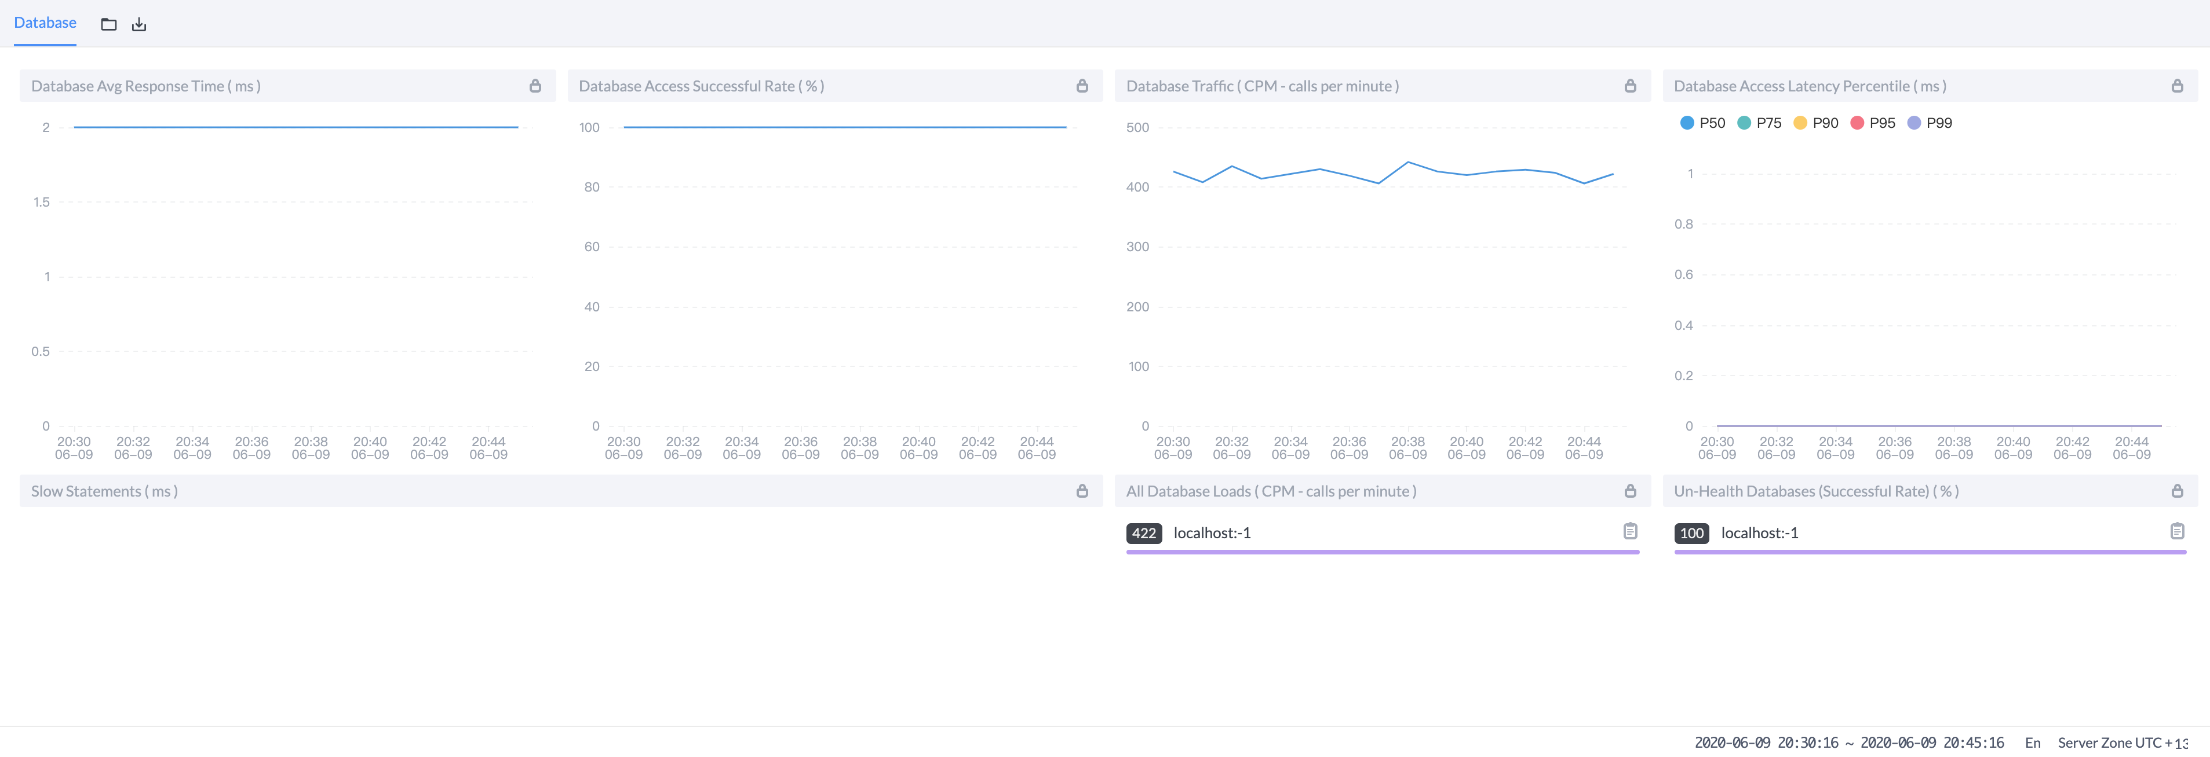2210x757 pixels.
Task: Click lock icon on Database Access Latency Percentile
Action: (x=2176, y=86)
